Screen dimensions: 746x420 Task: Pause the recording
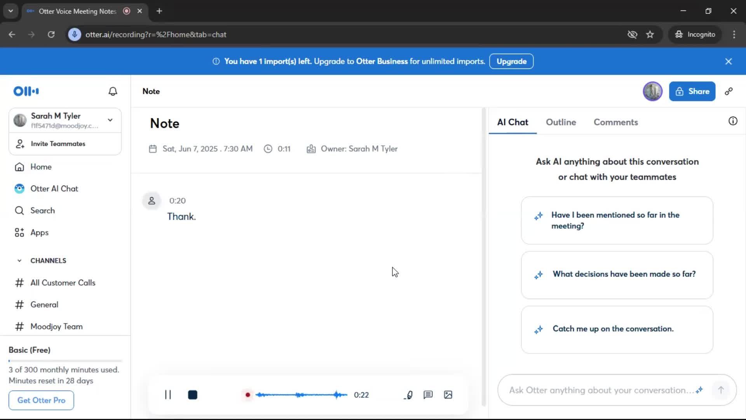click(168, 395)
